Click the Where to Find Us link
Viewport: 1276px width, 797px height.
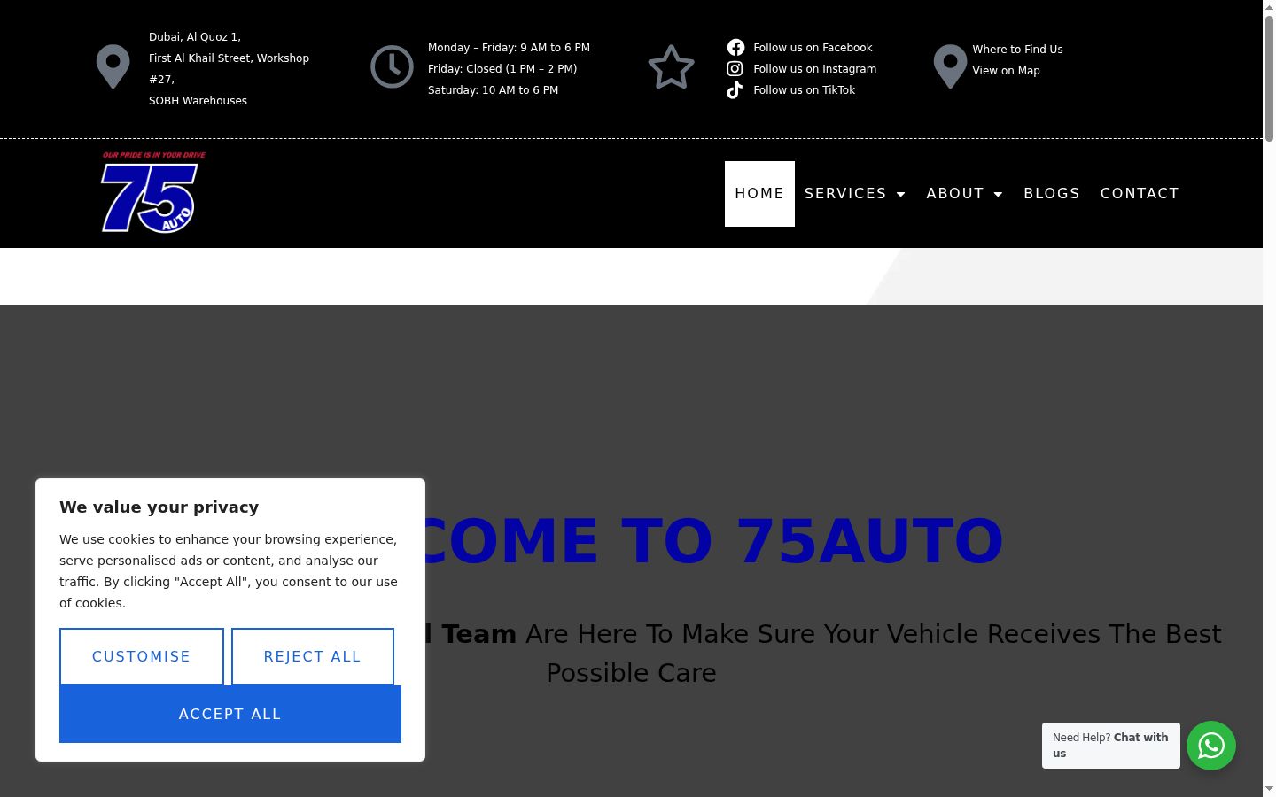(1017, 49)
